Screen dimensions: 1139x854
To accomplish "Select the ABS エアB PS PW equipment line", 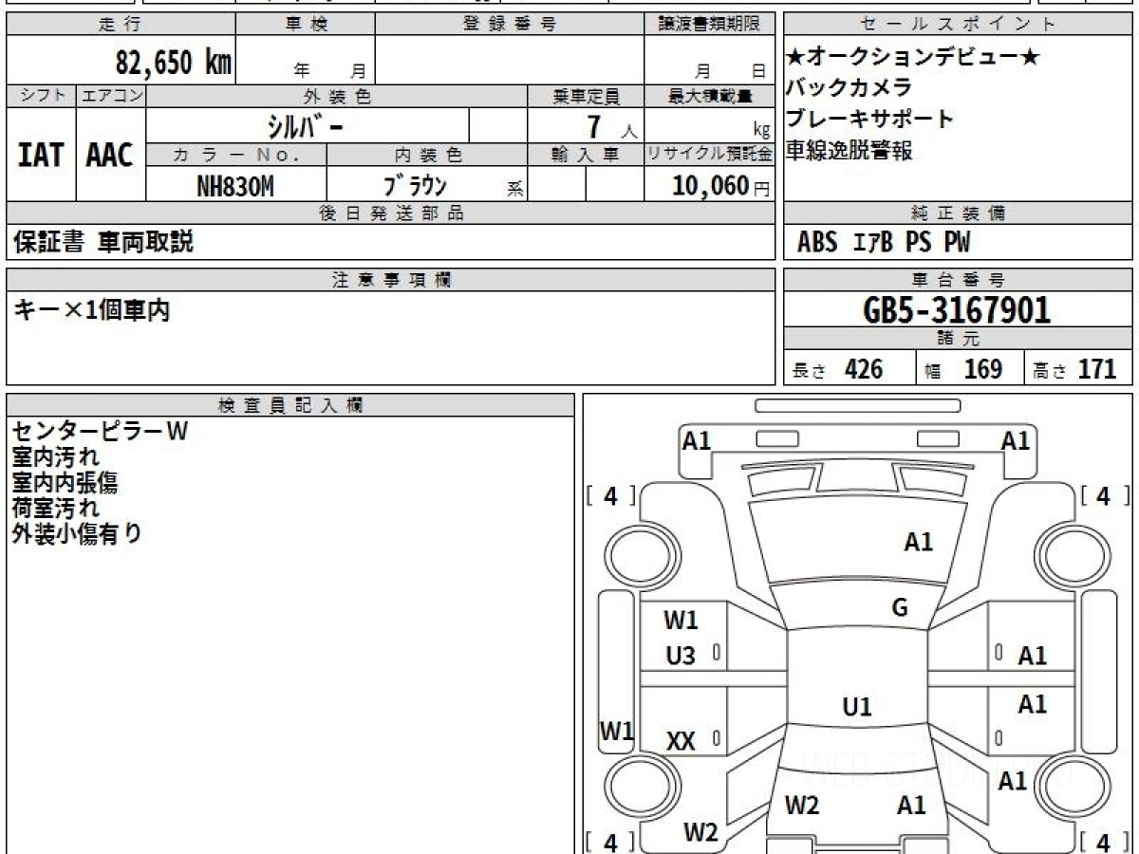I will pyautogui.click(x=884, y=243).
